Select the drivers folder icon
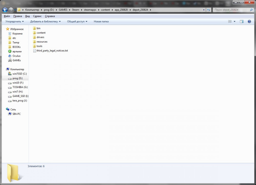 [34, 37]
